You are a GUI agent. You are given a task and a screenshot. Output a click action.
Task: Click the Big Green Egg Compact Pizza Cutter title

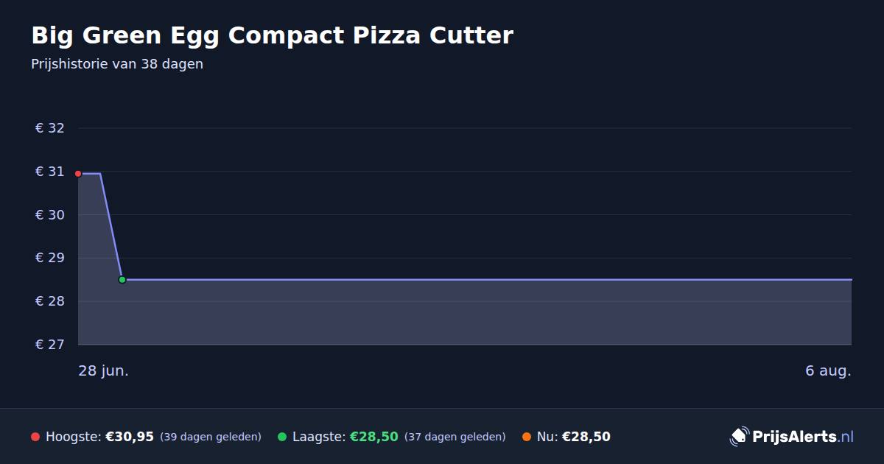point(272,35)
